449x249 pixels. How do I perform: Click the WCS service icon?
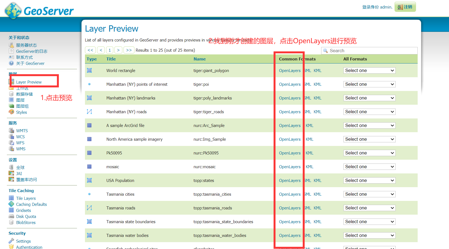(11, 137)
